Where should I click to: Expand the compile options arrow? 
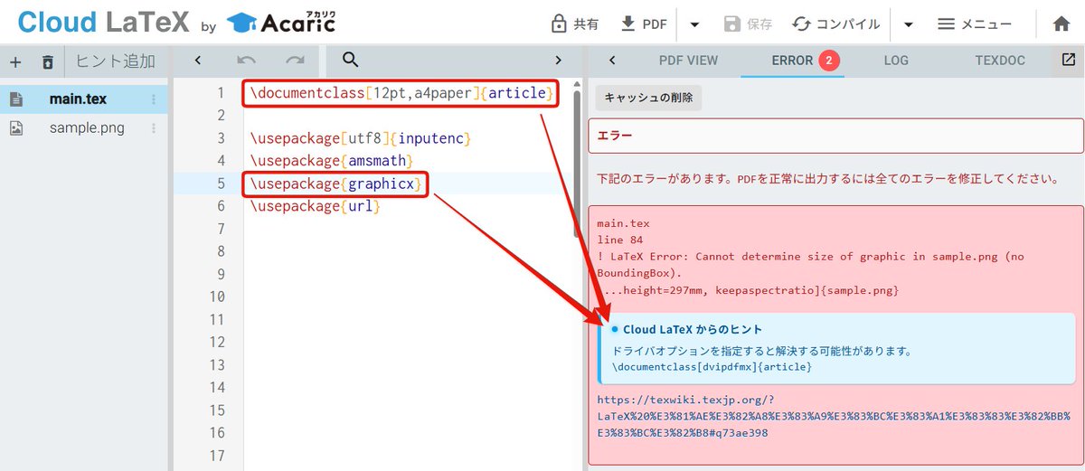[909, 24]
